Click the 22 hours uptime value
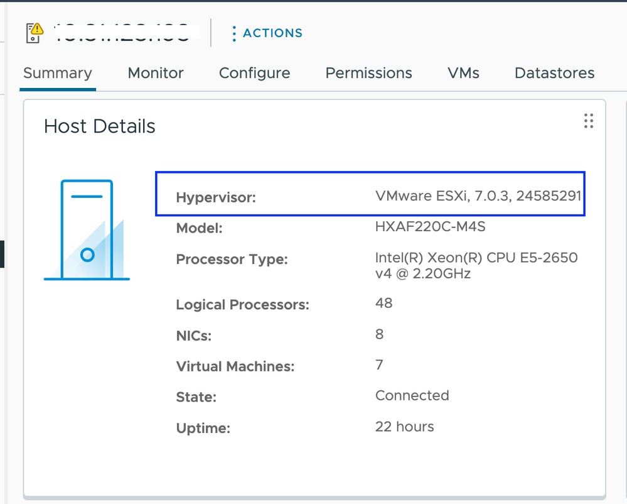The image size is (627, 504). pyautogui.click(x=405, y=426)
